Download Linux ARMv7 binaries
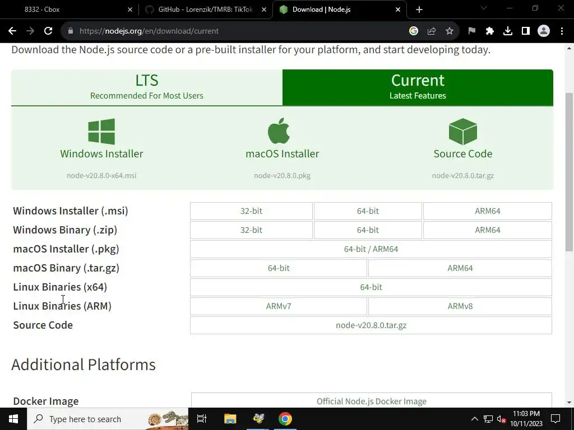574x430 pixels. [279, 306]
